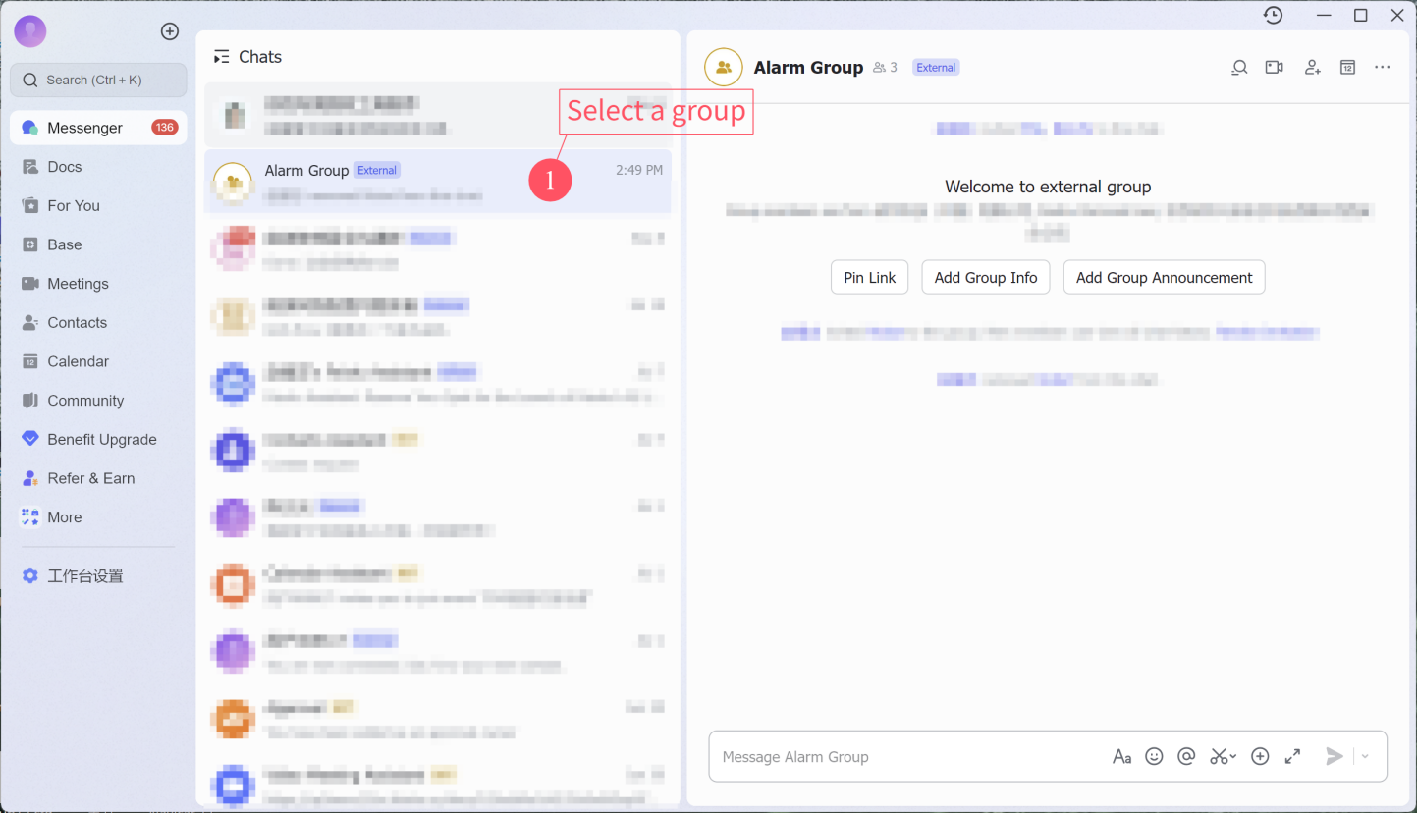The height and width of the screenshot is (813, 1417).
Task: Open the emoji picker
Action: pos(1155,756)
